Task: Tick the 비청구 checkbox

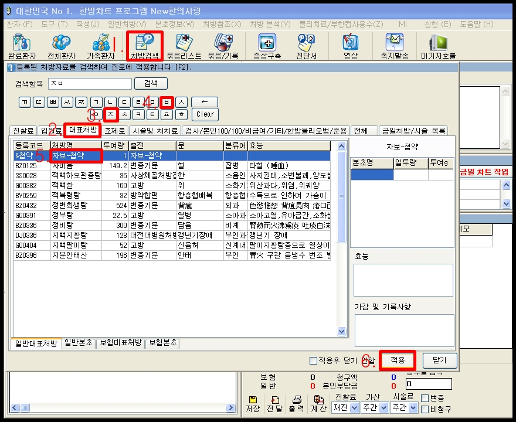Action: tap(425, 409)
